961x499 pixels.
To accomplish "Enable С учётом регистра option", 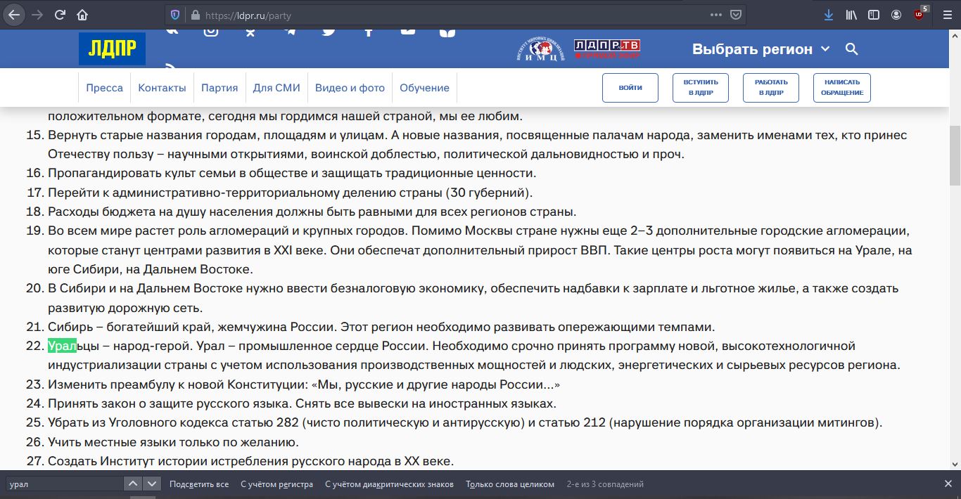I will (x=276, y=484).
